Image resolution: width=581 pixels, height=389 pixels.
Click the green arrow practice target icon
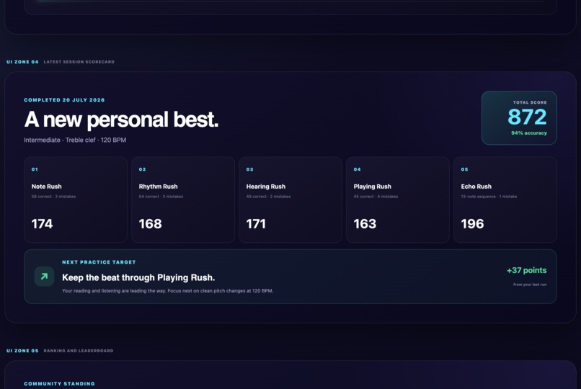click(44, 277)
